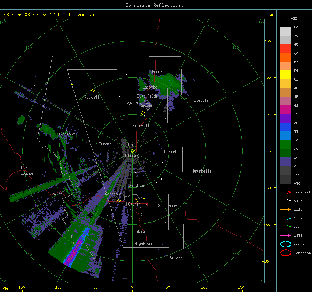The height and width of the screenshot is (292, 312).
Task: Select the red 65-60 dBZ color swatch
Action: (286, 49)
